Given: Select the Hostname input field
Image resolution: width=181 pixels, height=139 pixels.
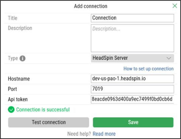Looking at the screenshot, I should click(132, 79).
